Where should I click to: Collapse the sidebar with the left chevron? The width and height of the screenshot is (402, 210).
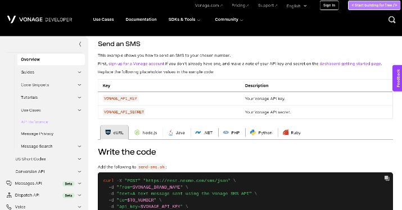click(x=80, y=44)
